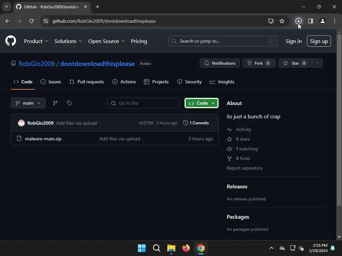The image size is (342, 256).
Task: Click the GitHub Octocat logo
Action: [11, 41]
